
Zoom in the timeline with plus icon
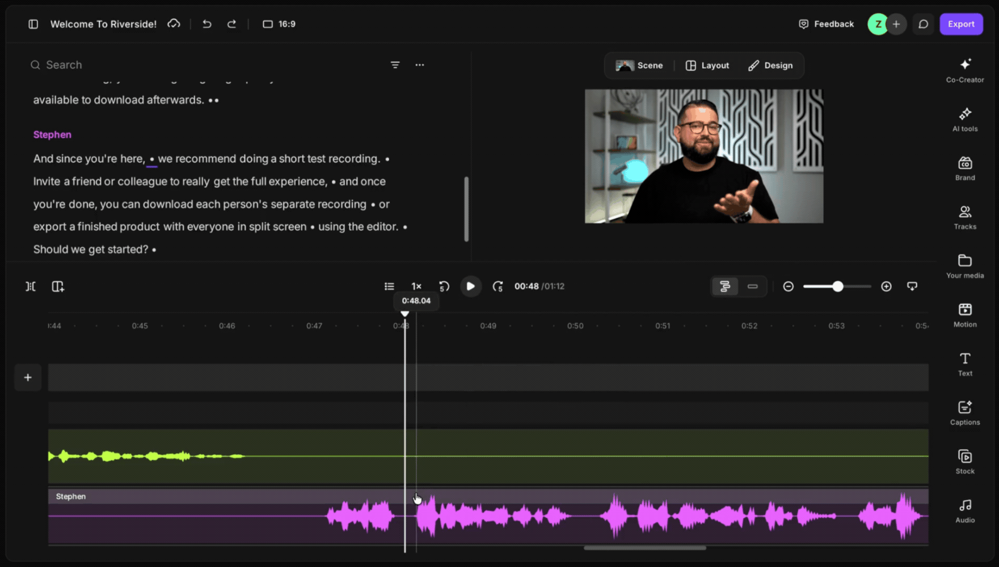point(887,286)
